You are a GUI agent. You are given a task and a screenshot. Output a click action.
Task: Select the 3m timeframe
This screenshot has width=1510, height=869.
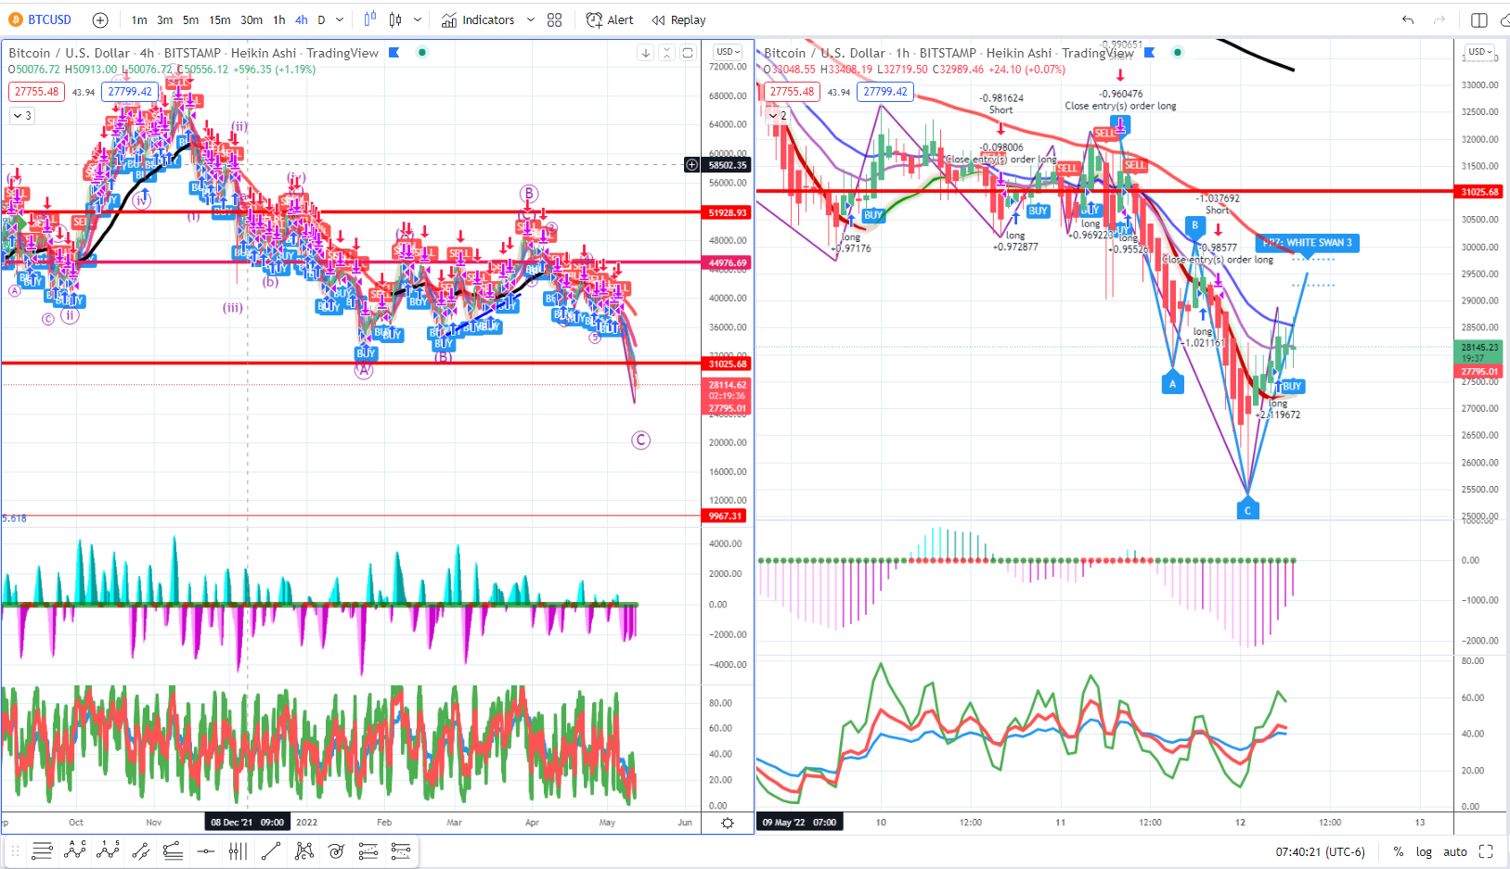click(164, 19)
